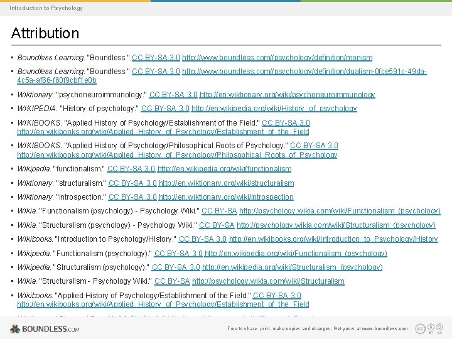The width and height of the screenshot is (452, 339).
Task: Click CC BY-SA 3.0 after Wikipedia "Structuralism (psychology)."
Action: [176, 267]
